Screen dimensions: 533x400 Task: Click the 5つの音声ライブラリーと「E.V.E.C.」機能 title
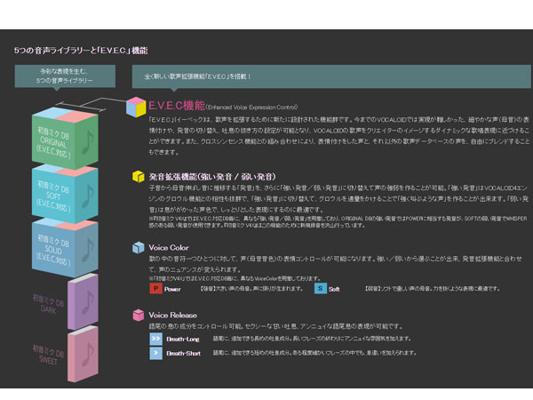(x=81, y=51)
